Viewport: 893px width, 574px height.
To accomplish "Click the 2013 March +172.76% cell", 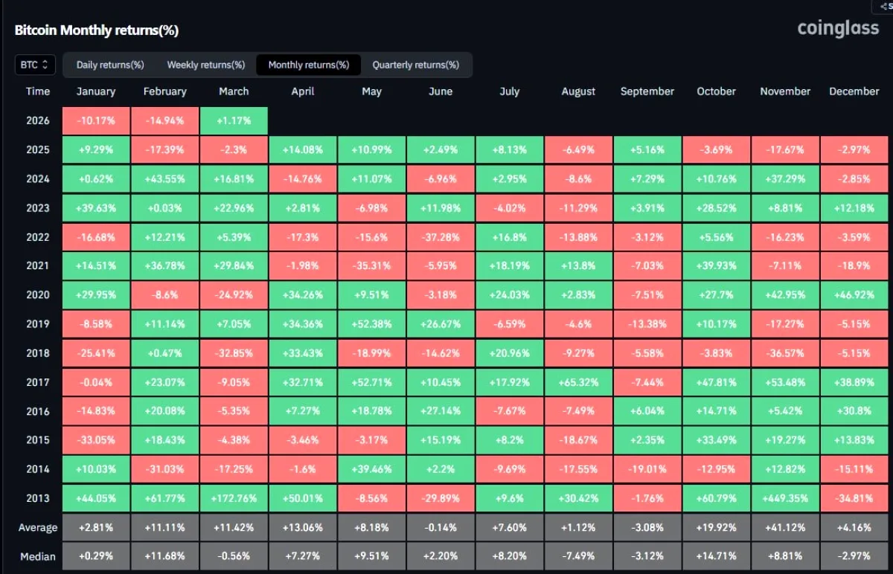I will 234,499.
